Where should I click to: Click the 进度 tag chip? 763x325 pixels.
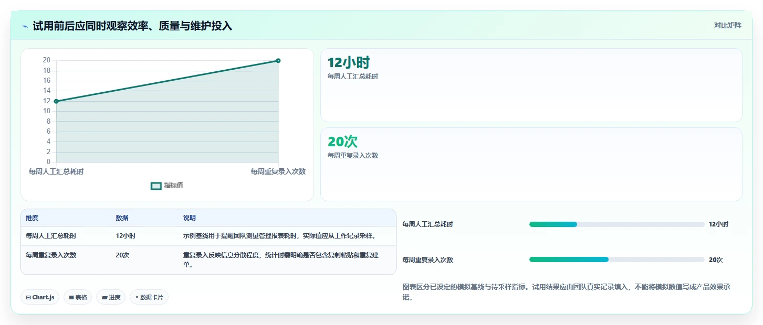(x=111, y=297)
